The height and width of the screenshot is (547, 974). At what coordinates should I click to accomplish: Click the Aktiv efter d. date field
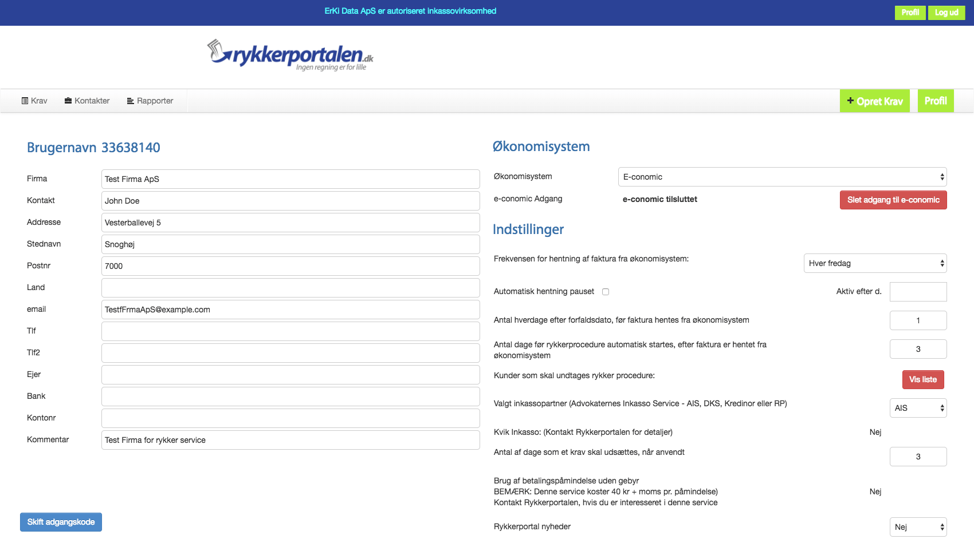point(918,291)
